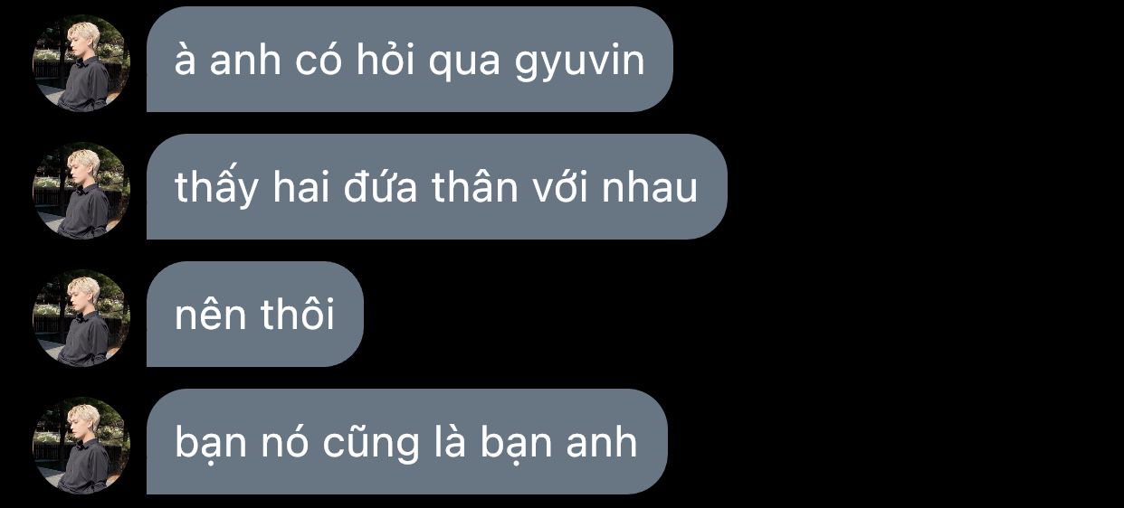Select the avatar beside 'nên thôi' message

tap(81, 319)
